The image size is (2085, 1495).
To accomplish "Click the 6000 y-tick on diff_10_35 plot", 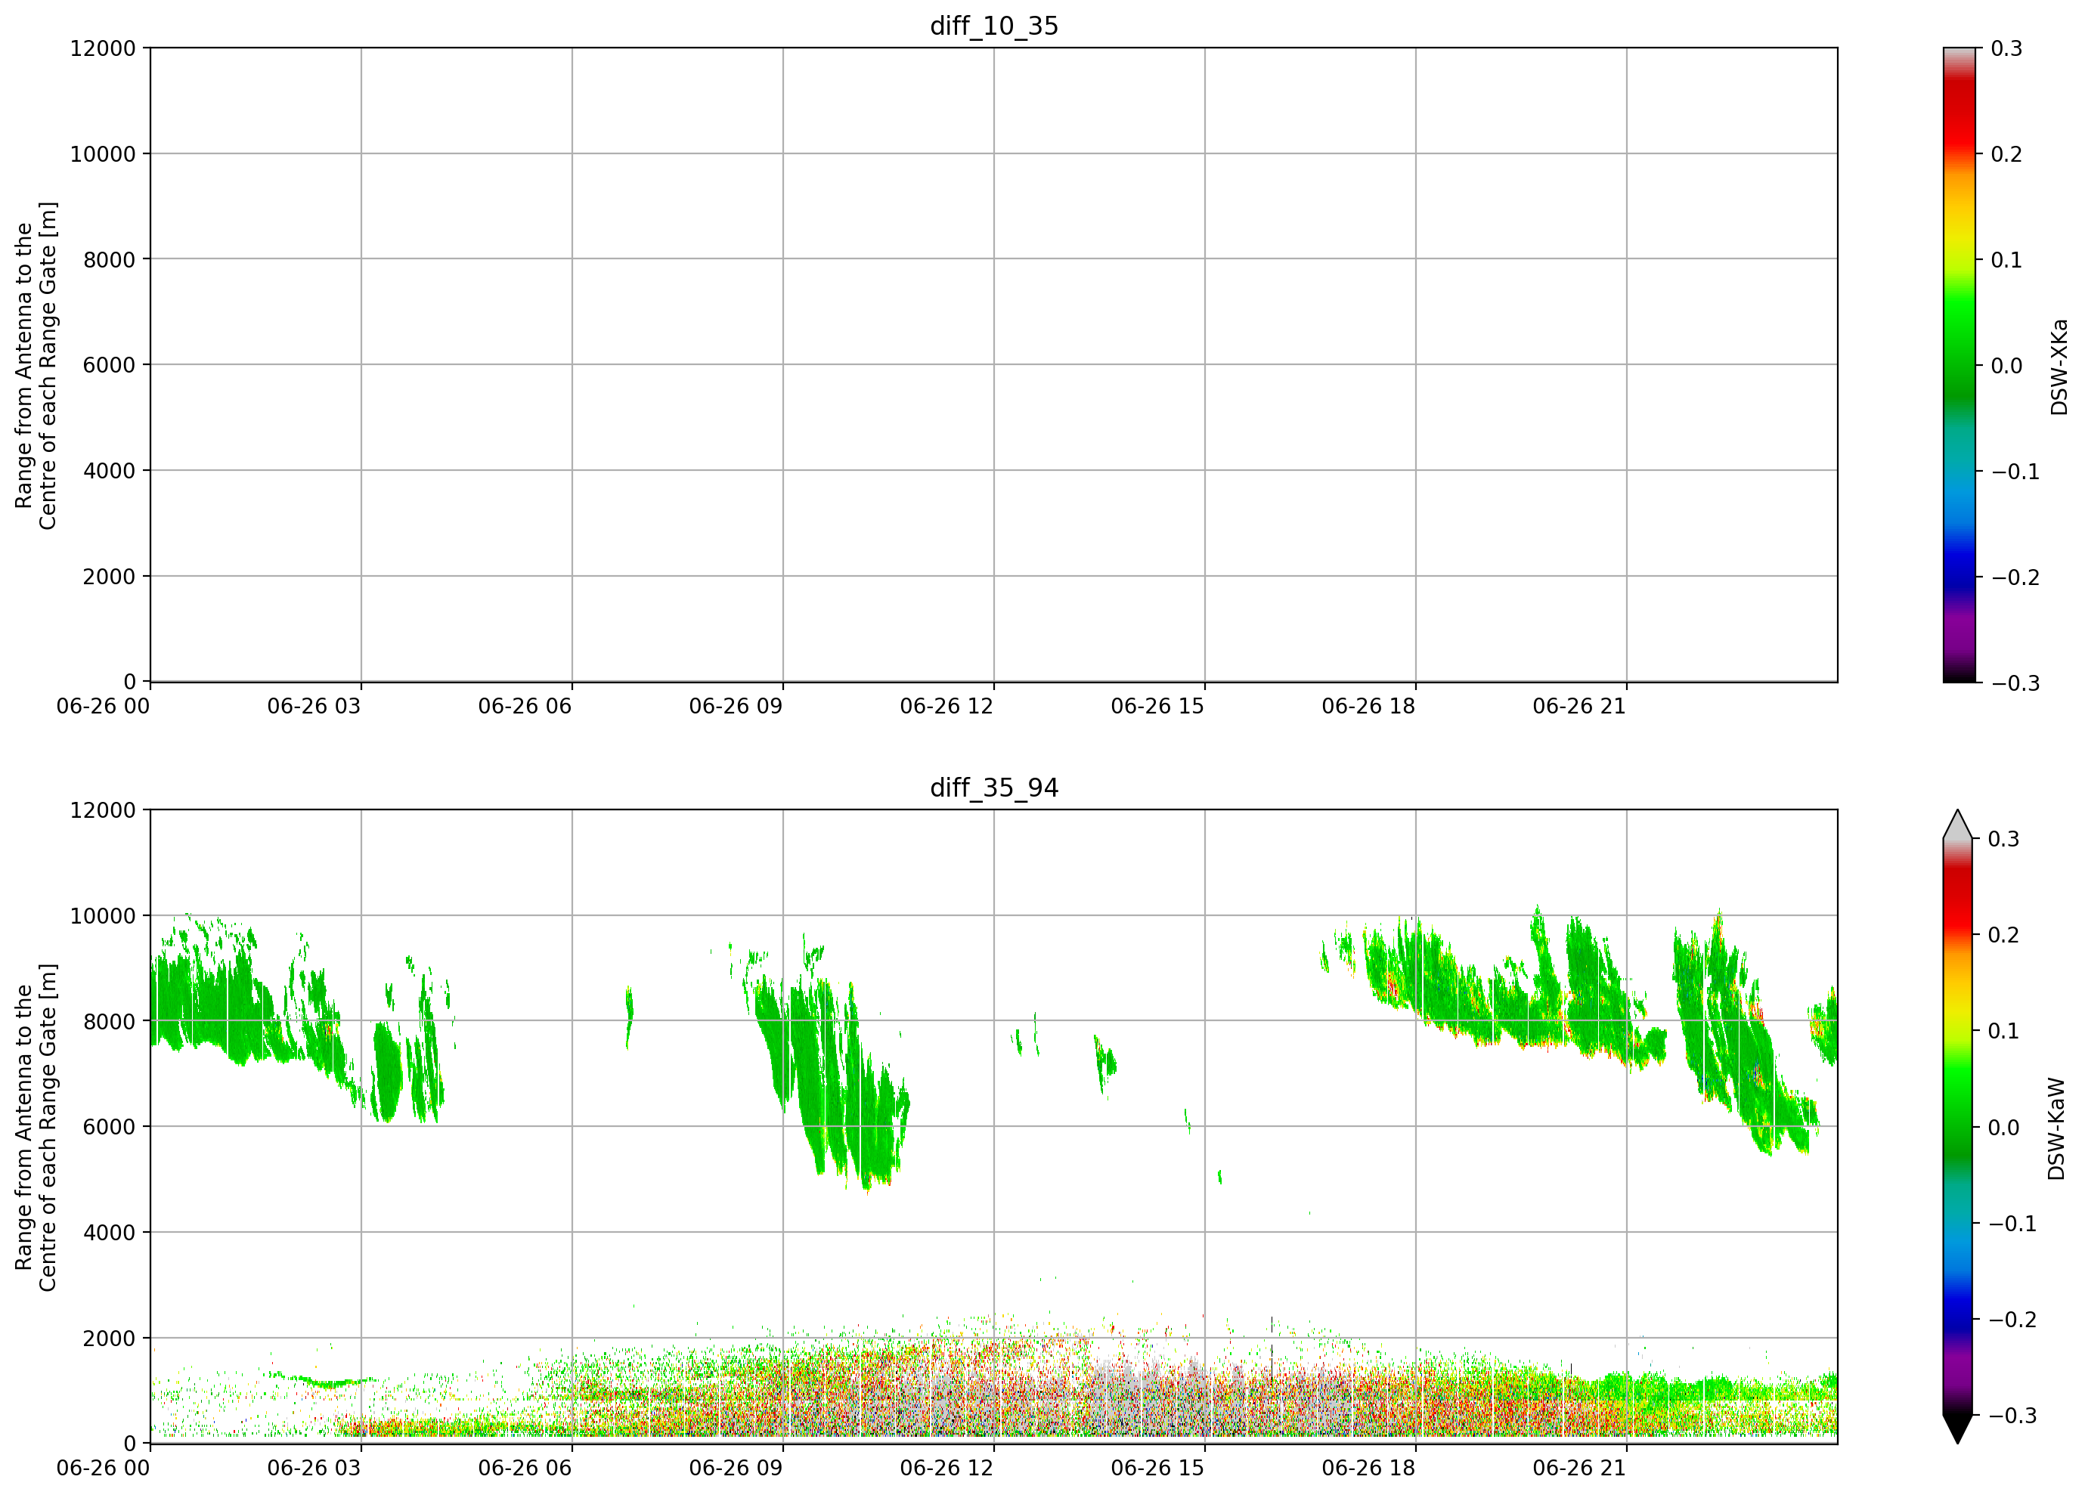I will tap(110, 365).
